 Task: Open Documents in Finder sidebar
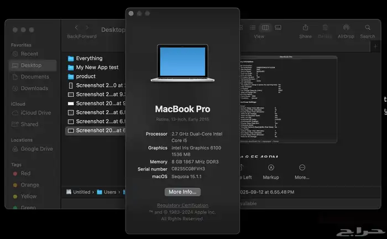(33, 77)
